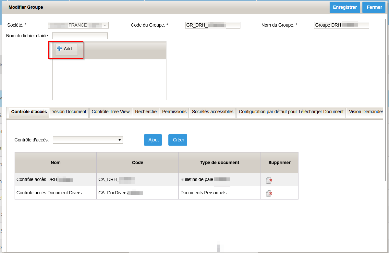Click Enregistrer to save the group
The height and width of the screenshot is (253, 389).
pyautogui.click(x=345, y=7)
